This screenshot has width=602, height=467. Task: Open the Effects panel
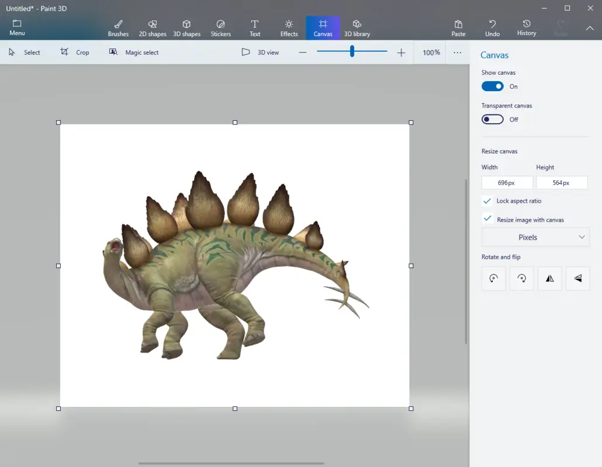tap(288, 27)
